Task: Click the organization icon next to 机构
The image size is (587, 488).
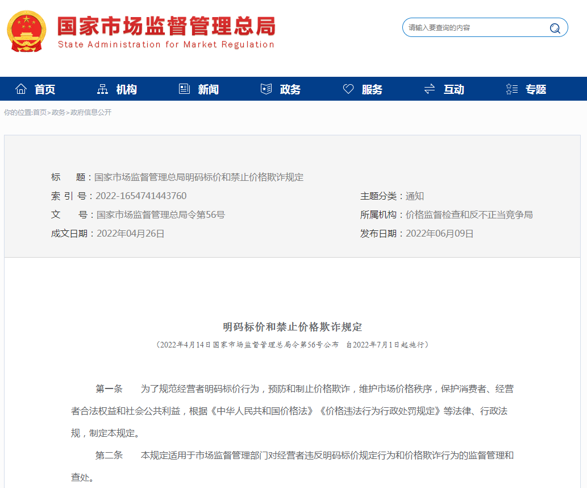Action: [x=103, y=88]
